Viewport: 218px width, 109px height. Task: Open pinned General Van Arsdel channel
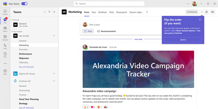(x=34, y=25)
